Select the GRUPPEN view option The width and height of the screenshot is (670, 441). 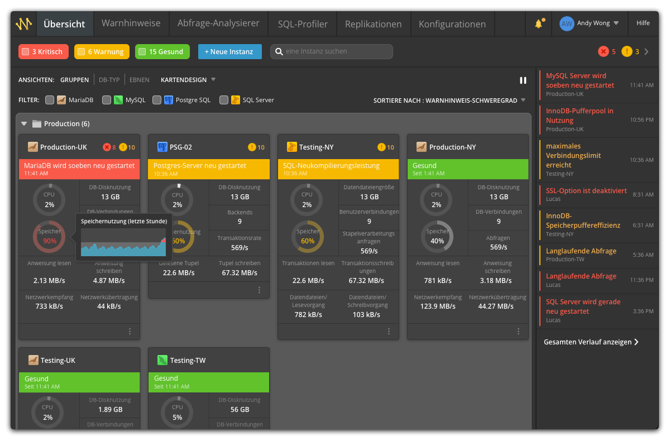click(75, 80)
